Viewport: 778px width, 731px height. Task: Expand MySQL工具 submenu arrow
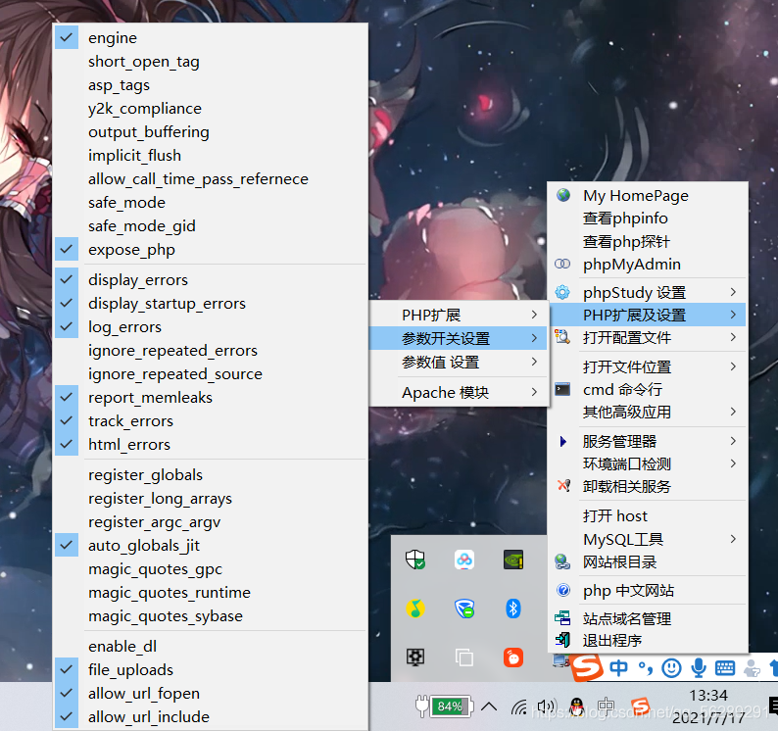(x=733, y=538)
